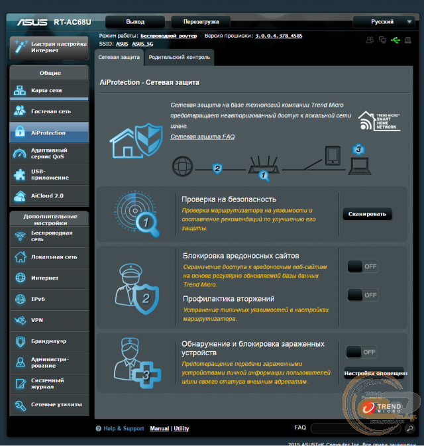Click the laptop icon in the network diagram
The width and height of the screenshot is (424, 446).
coord(360,166)
